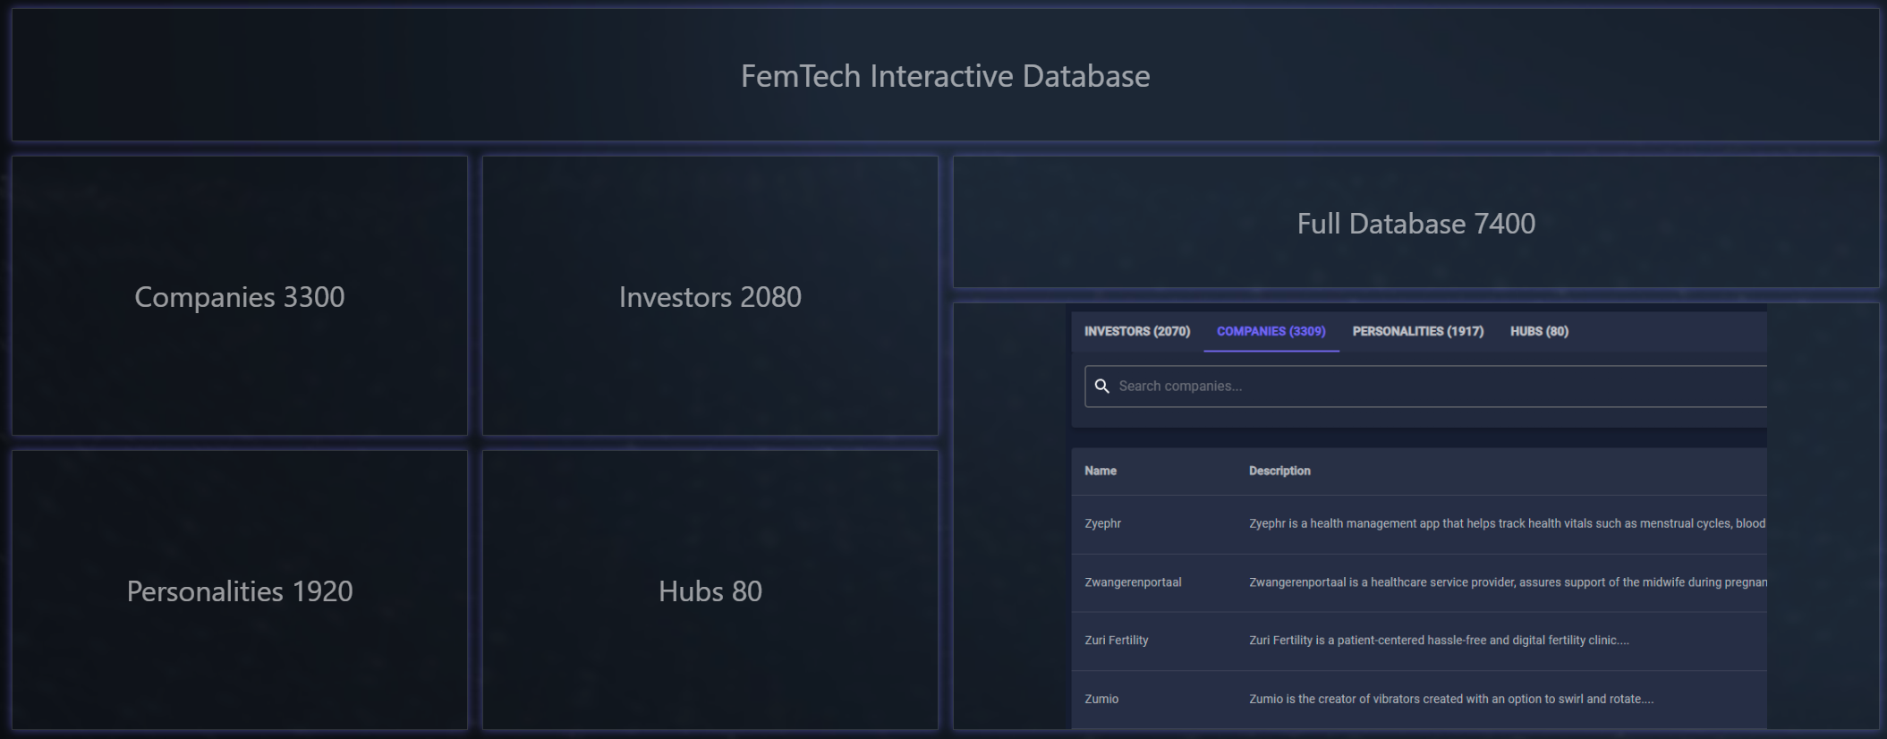The image size is (1887, 739).
Task: Open the Investors 2080 tile
Action: coord(710,296)
